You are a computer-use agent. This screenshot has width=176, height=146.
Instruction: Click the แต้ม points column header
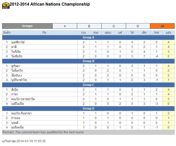168,33
